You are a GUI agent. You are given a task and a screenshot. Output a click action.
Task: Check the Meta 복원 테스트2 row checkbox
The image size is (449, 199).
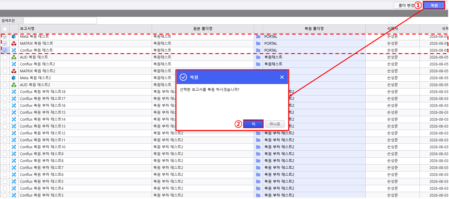(5, 78)
